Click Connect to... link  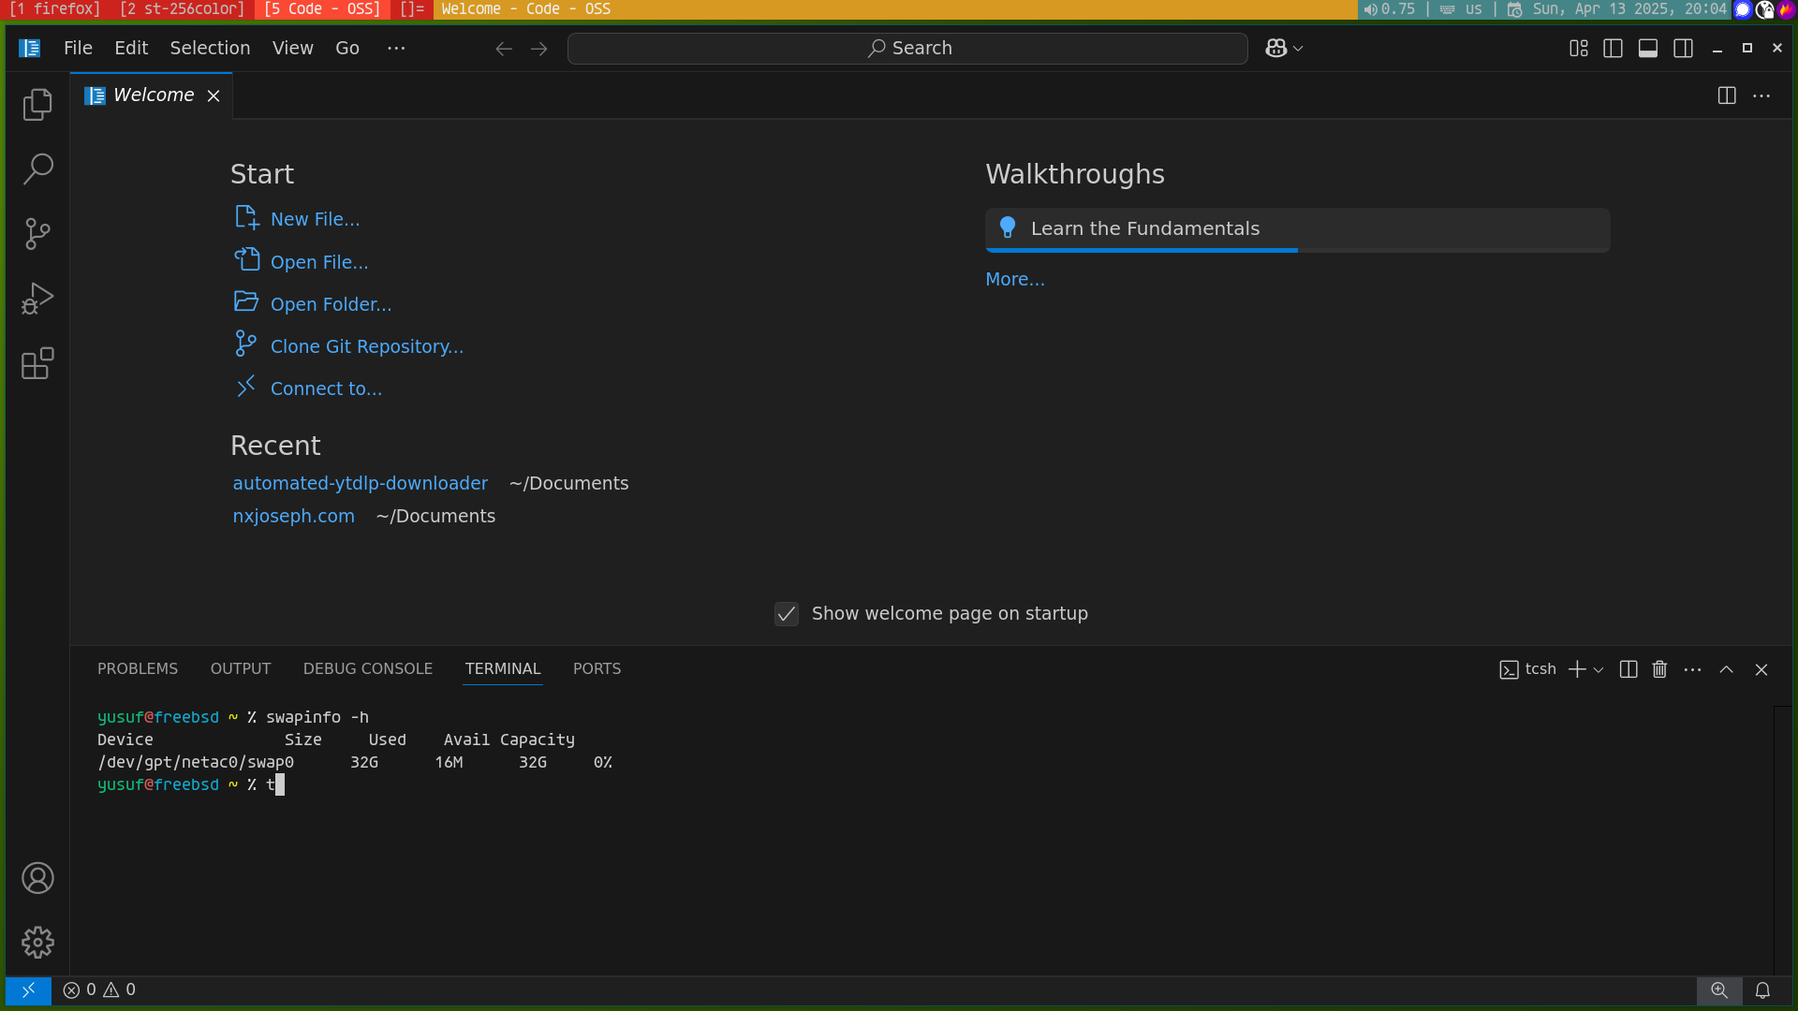[x=326, y=388]
